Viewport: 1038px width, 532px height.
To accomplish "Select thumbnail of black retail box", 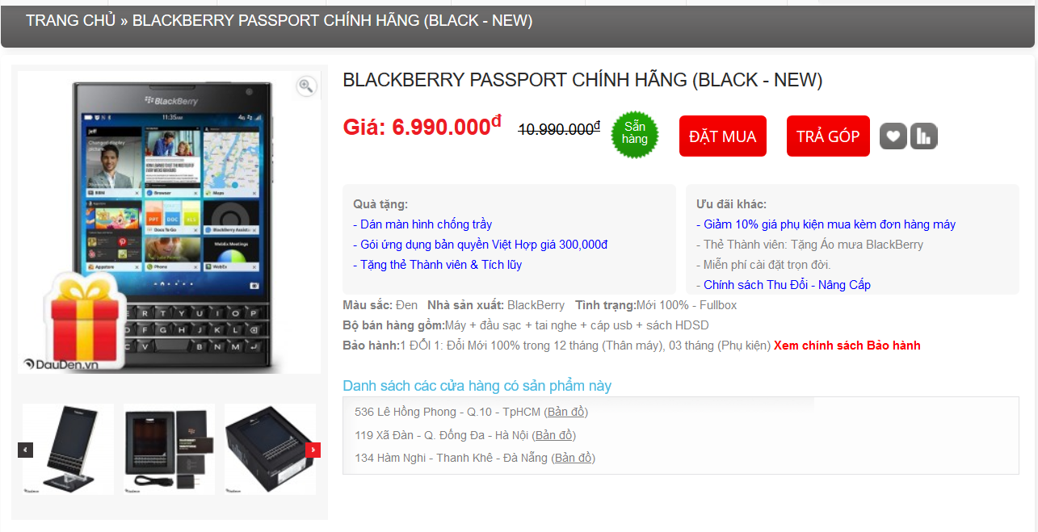I will (270, 449).
